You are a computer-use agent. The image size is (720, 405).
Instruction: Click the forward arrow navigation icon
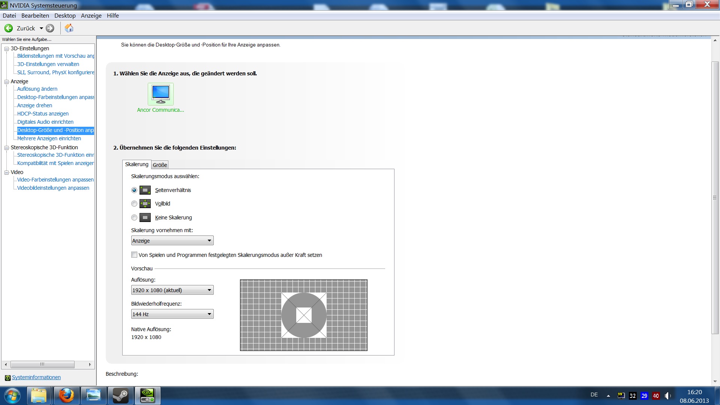pos(50,28)
